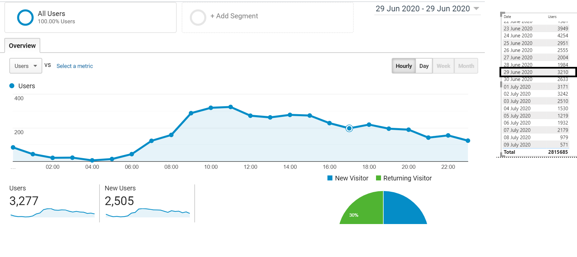This screenshot has height=257, width=577.
Task: Click the 100.00% Users segment text
Action: click(x=56, y=22)
